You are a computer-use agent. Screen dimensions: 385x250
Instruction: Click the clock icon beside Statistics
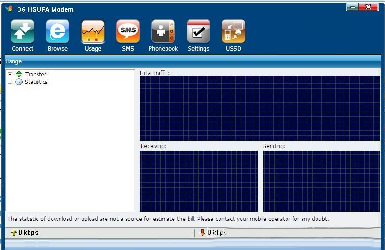click(x=19, y=82)
